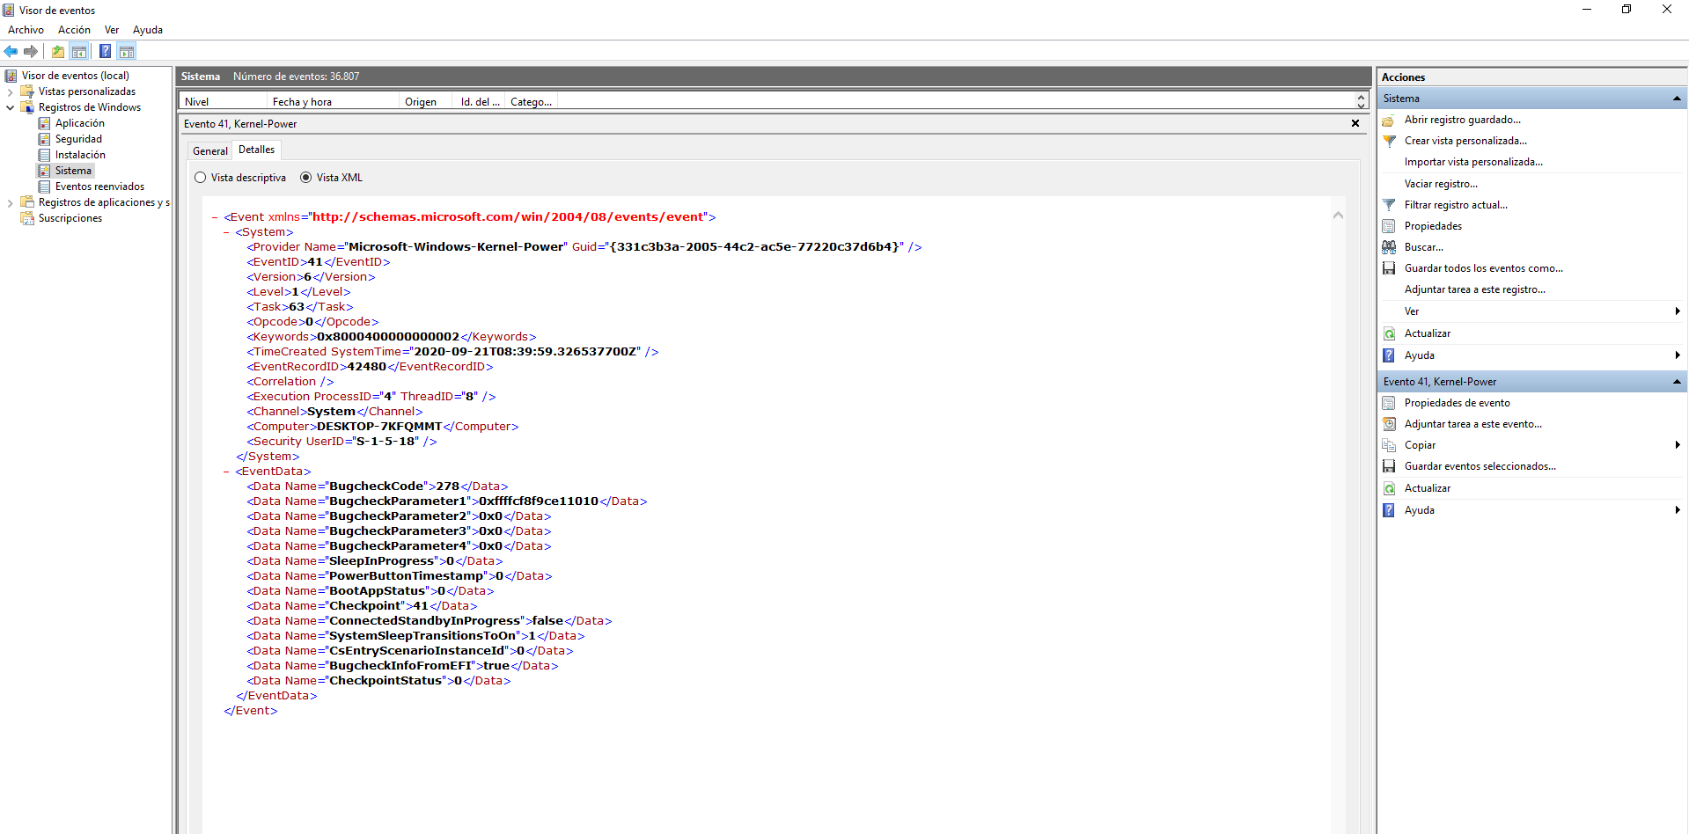Click the Abrir registro guardado folder icon
The height and width of the screenshot is (834, 1689).
click(1389, 120)
